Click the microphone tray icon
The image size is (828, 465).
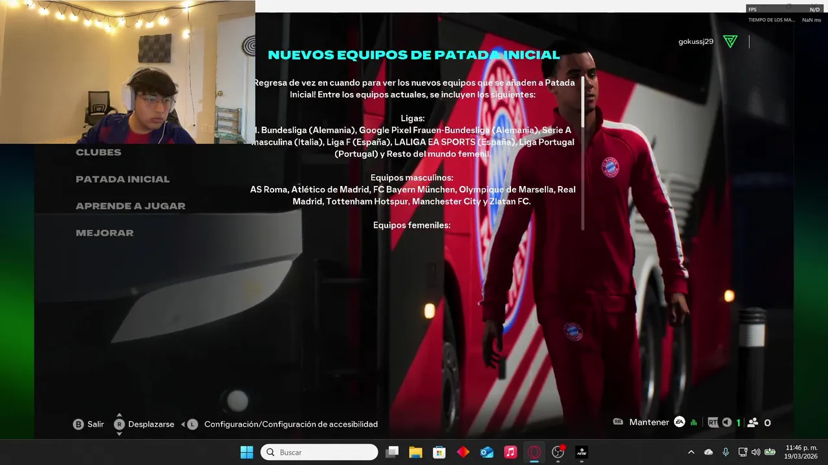726,452
